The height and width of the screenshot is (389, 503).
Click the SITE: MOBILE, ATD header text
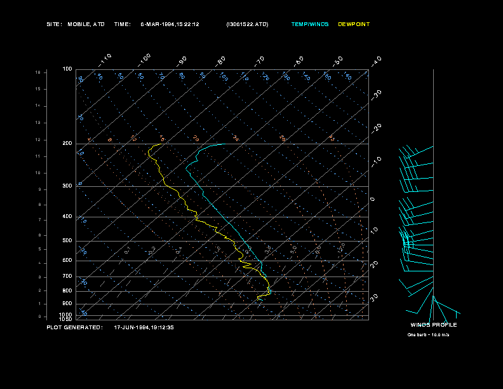tap(76, 24)
